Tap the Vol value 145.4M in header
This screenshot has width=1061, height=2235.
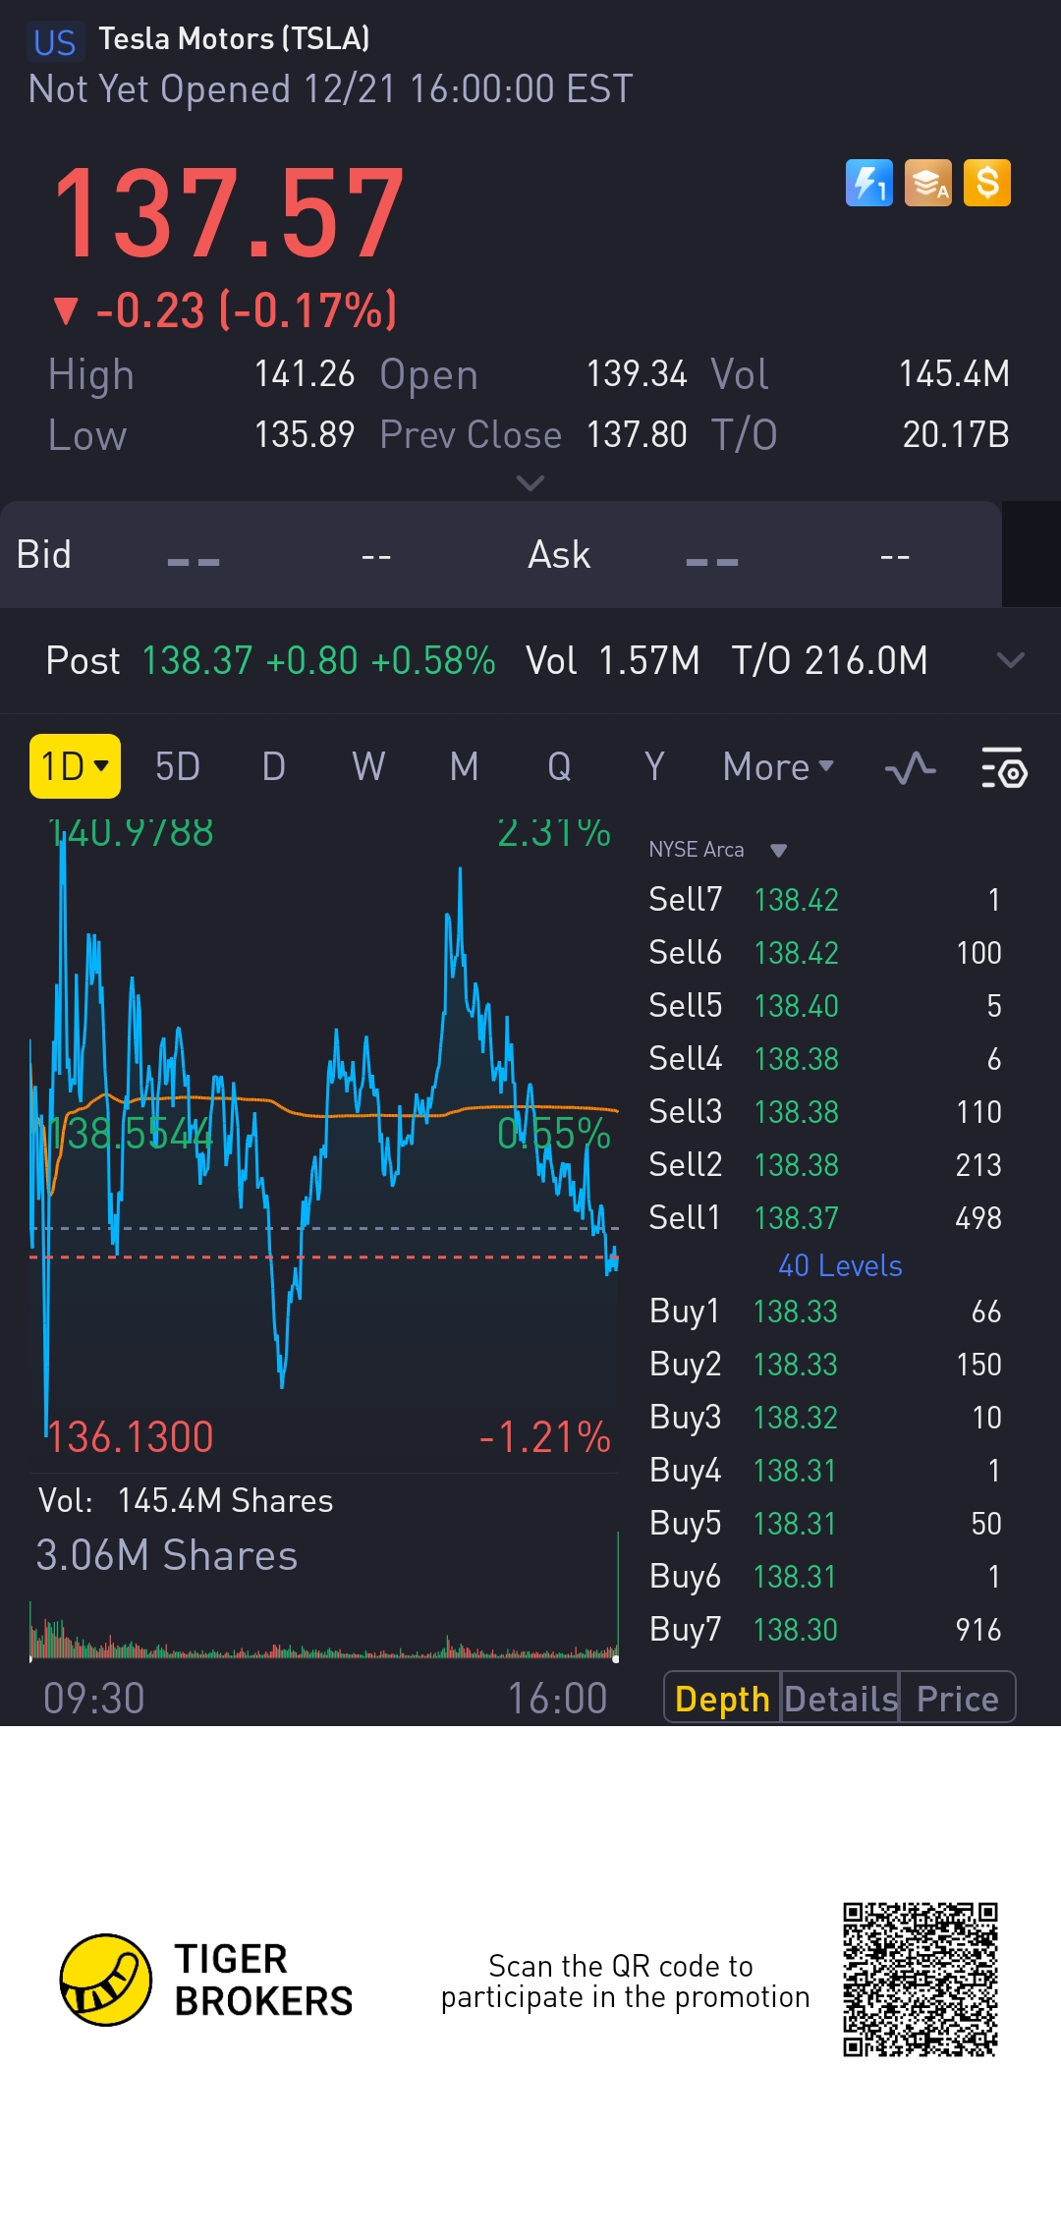[x=955, y=374]
